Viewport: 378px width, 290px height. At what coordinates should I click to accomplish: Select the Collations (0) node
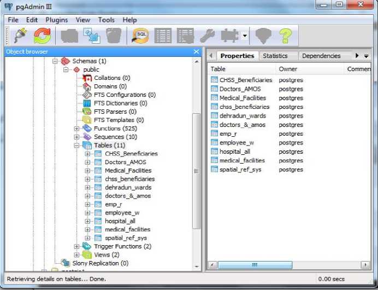tap(112, 78)
